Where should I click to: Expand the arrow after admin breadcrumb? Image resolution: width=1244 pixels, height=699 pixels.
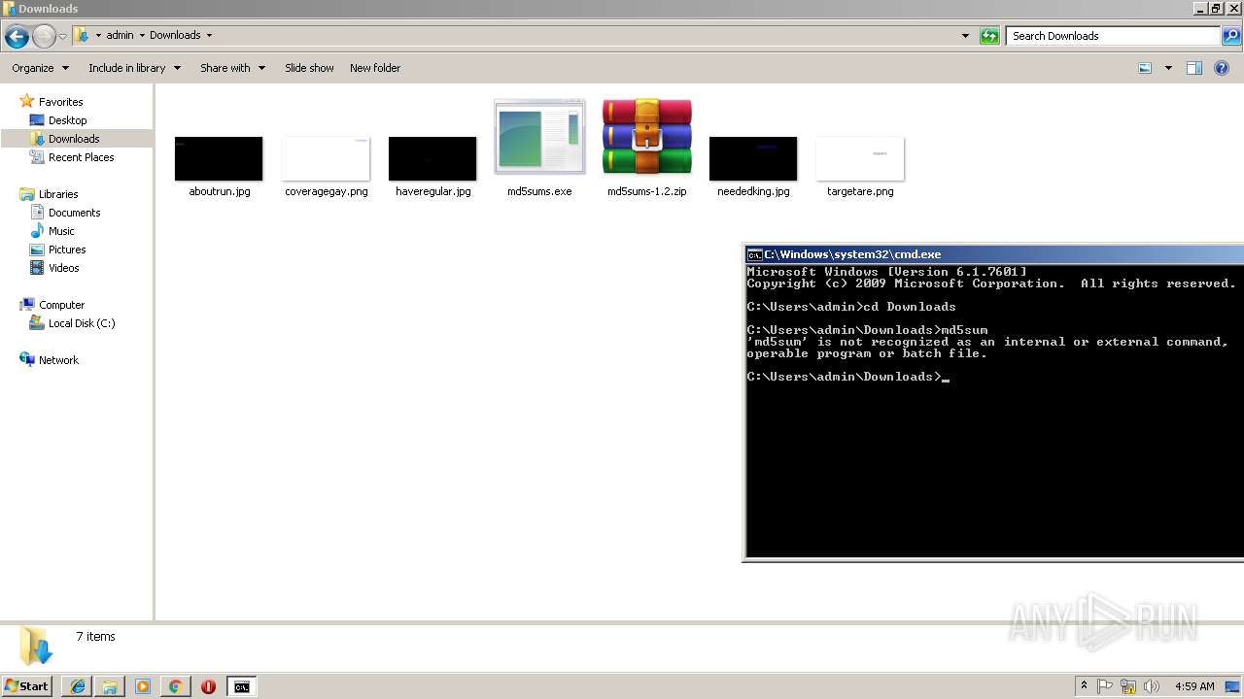click(142, 35)
